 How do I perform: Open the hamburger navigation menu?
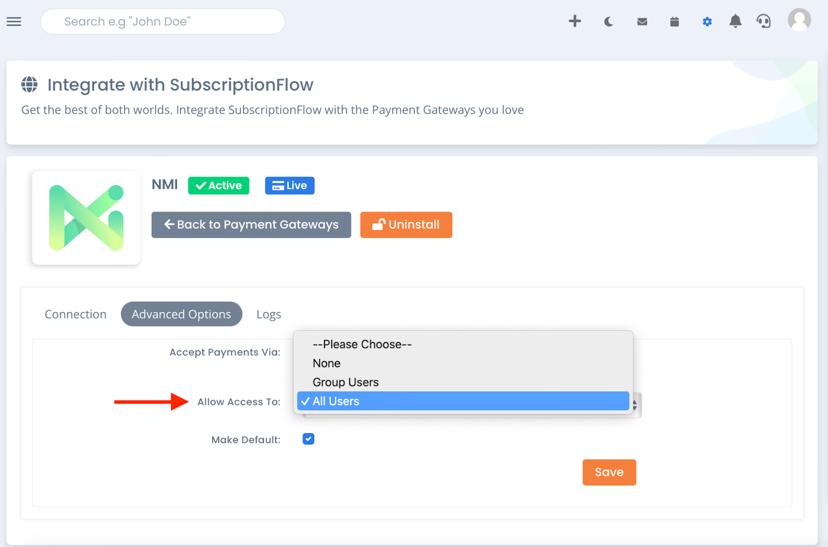pyautogui.click(x=14, y=22)
